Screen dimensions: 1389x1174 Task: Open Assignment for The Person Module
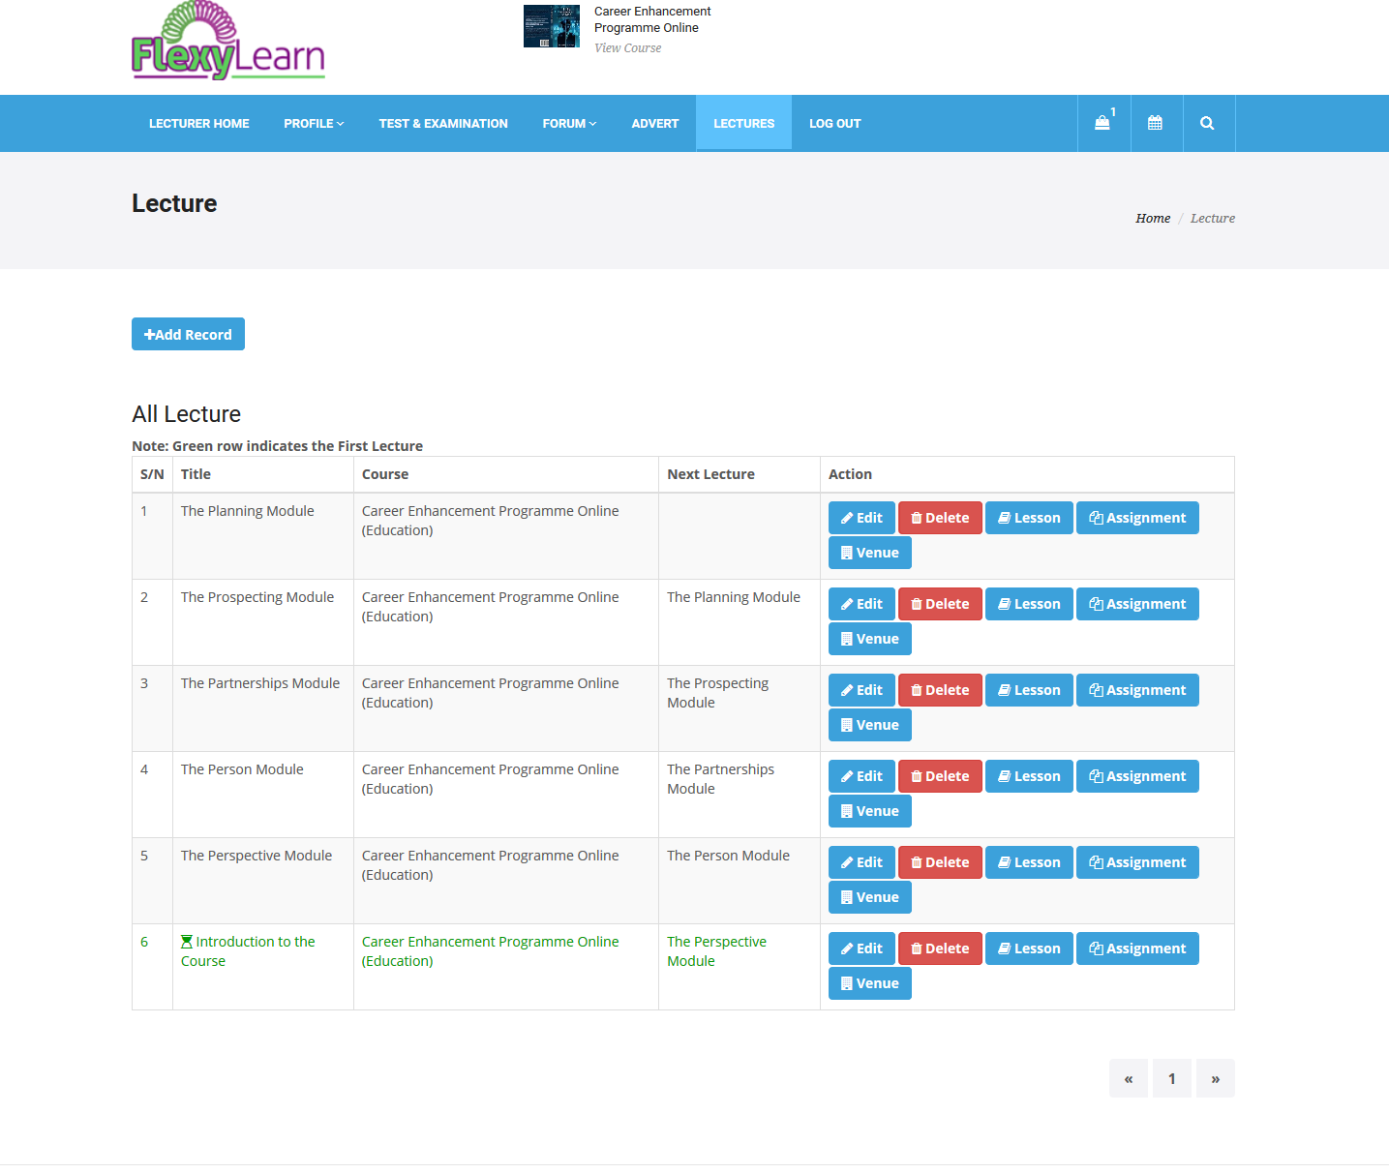(1137, 776)
